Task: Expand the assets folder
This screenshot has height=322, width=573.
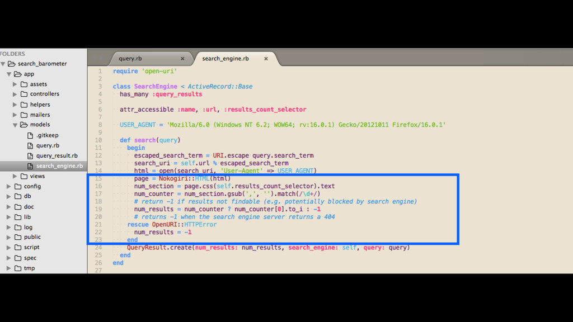Action: [x=15, y=84]
